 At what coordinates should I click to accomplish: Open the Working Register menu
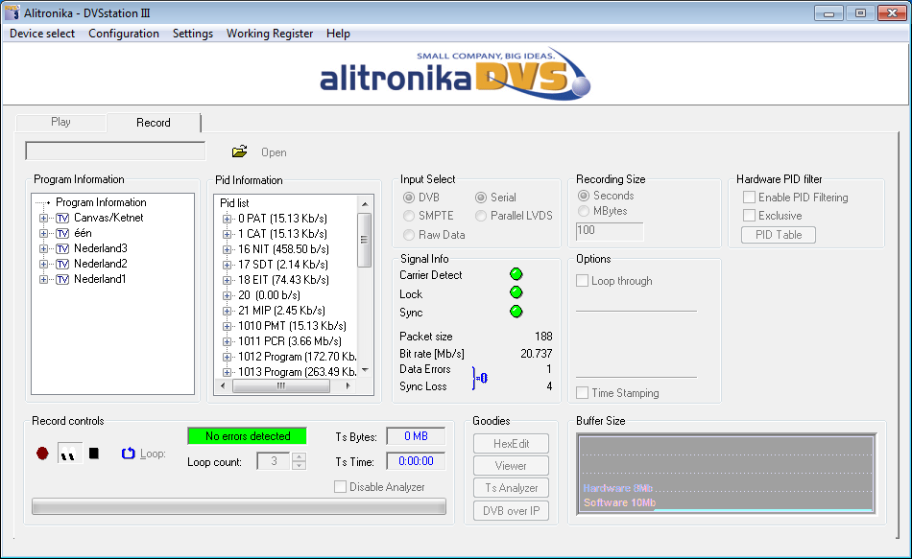click(269, 34)
